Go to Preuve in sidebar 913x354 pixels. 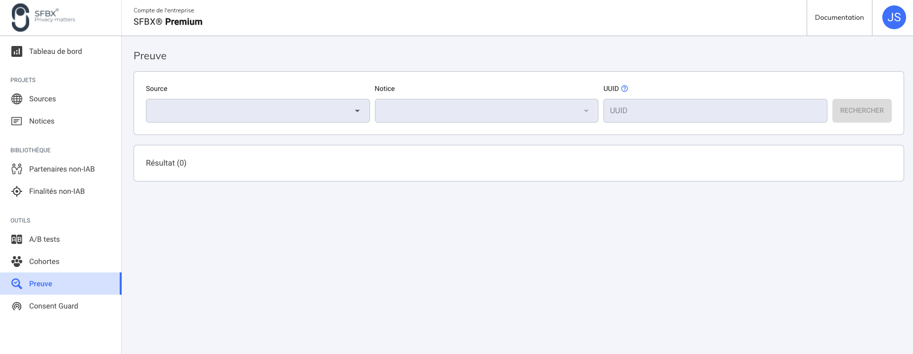pos(41,284)
